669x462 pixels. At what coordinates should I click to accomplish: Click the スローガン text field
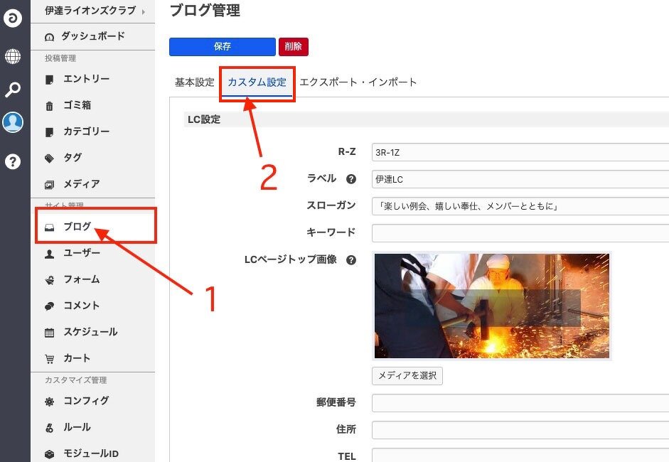tap(519, 206)
